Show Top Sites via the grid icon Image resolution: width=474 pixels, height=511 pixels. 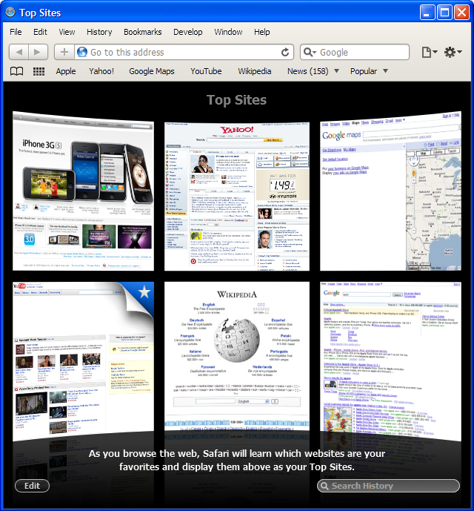pyautogui.click(x=39, y=71)
